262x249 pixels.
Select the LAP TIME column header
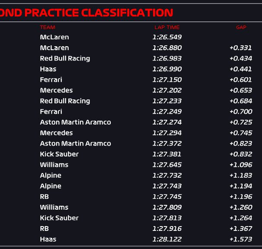click(x=167, y=27)
